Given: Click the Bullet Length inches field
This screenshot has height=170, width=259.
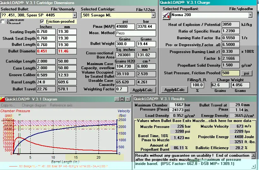Looking at the screenshot, I should coord(46,45).
